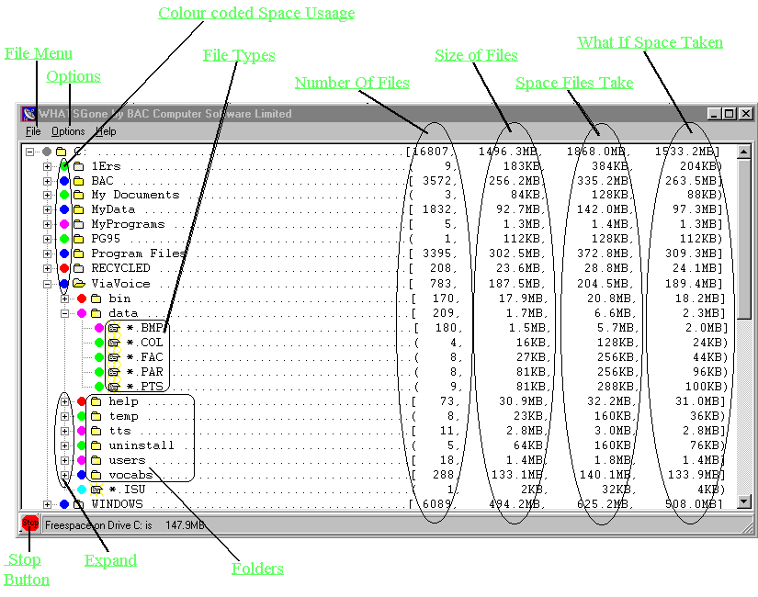Collapse the ViaVoice folder tree
The image size is (758, 597).
(x=47, y=284)
